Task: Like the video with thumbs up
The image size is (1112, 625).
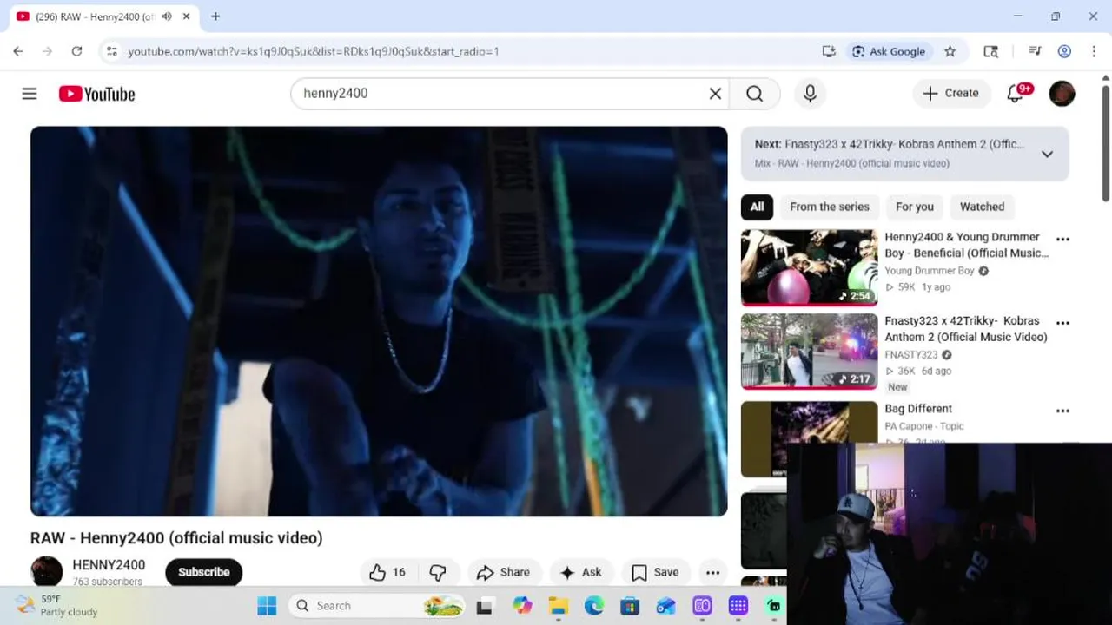Action: pos(387,572)
